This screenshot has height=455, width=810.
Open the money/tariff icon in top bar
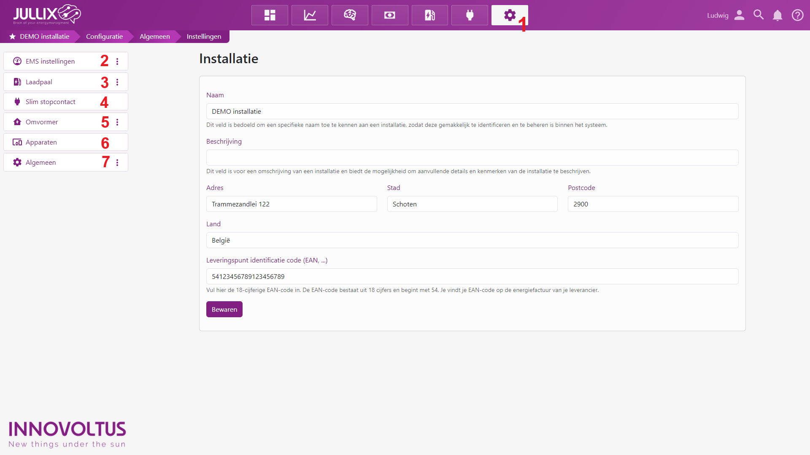[390, 15]
